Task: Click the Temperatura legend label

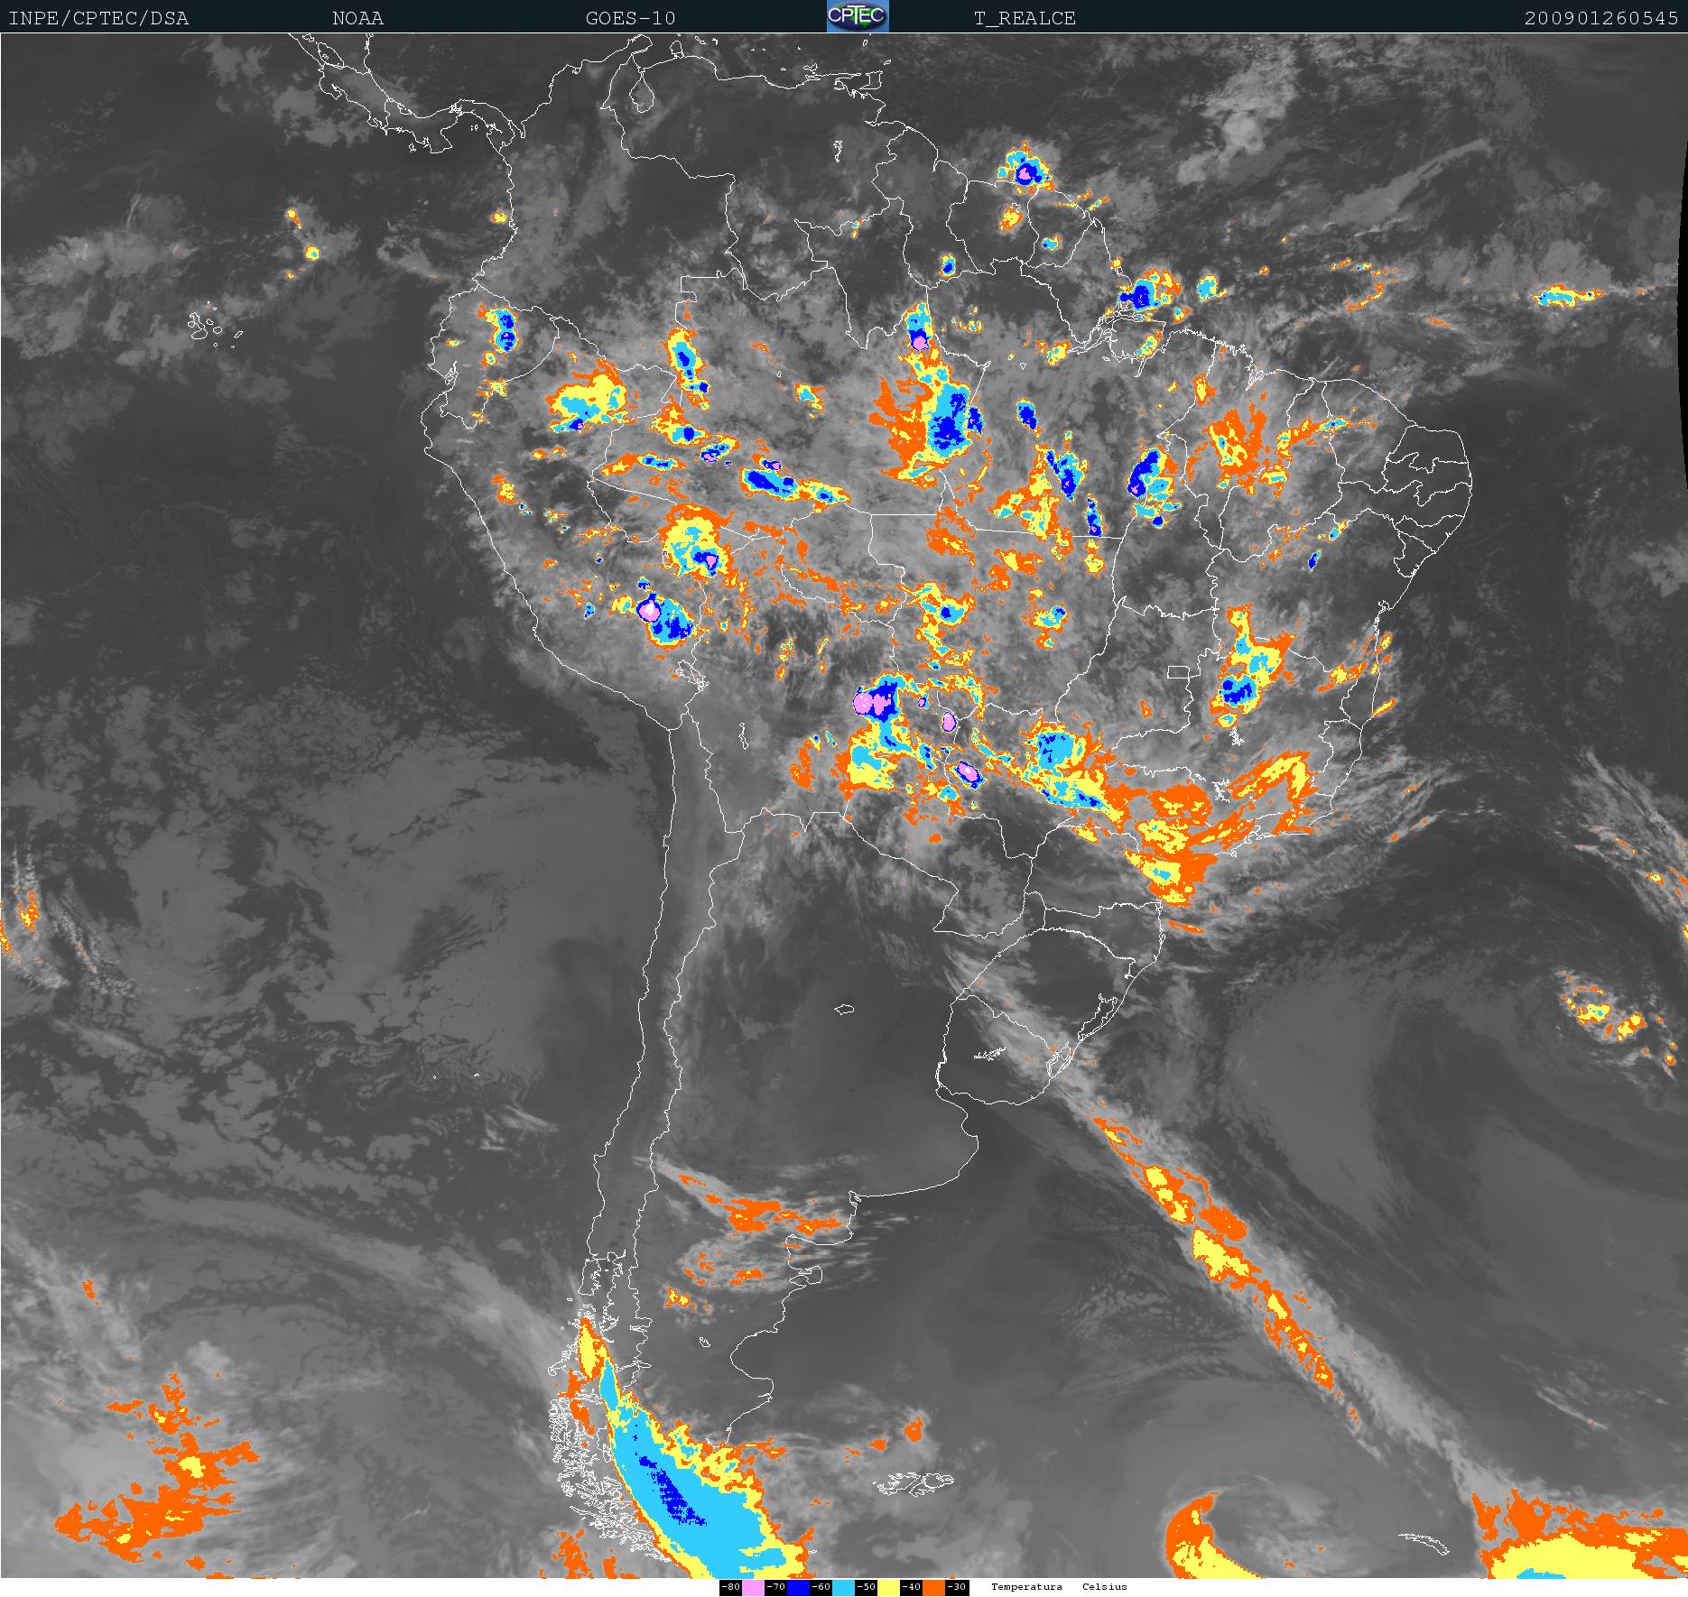Action: 1026,1586
